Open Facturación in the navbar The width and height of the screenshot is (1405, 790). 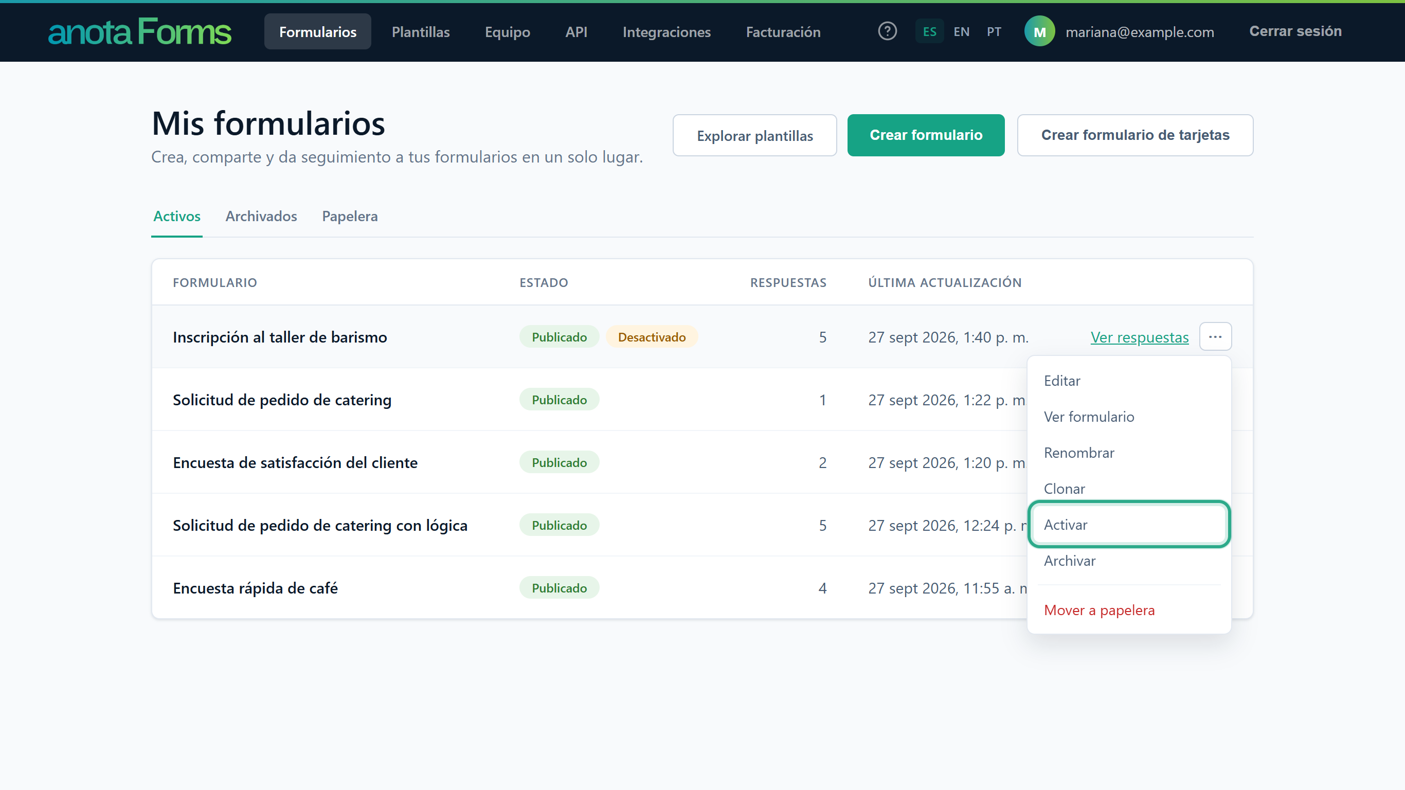click(x=783, y=32)
